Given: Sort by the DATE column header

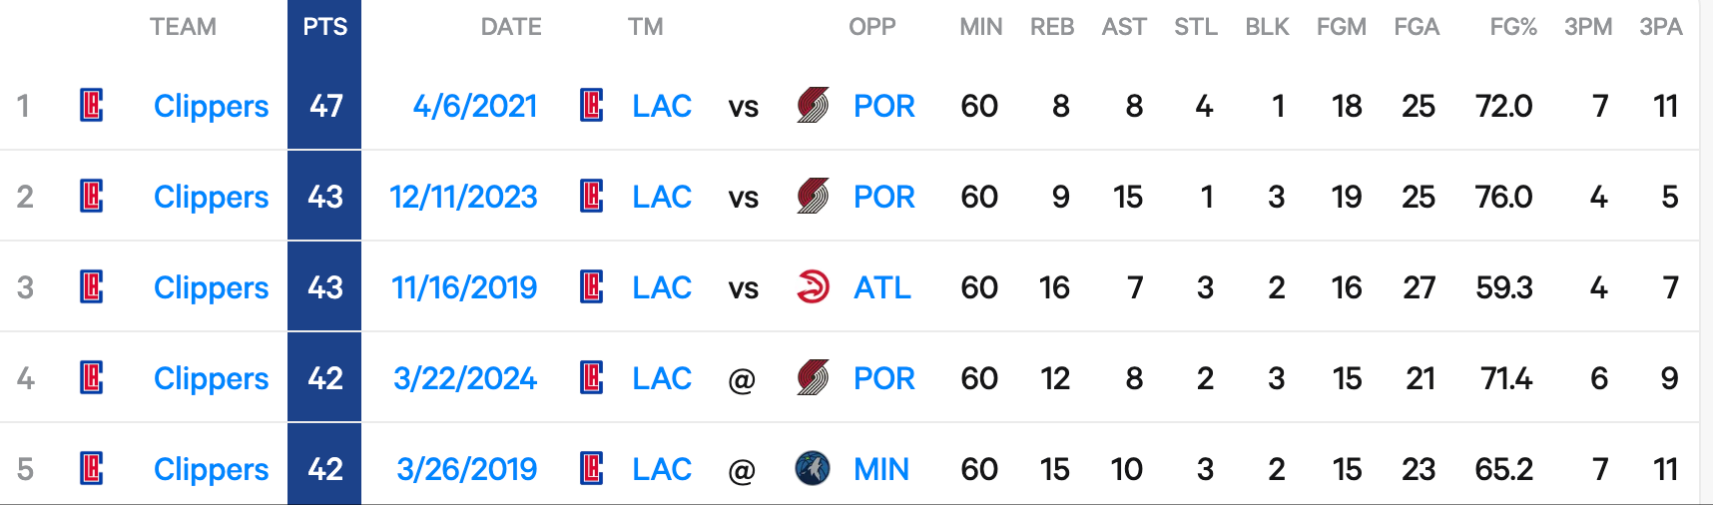Looking at the screenshot, I should tap(511, 27).
